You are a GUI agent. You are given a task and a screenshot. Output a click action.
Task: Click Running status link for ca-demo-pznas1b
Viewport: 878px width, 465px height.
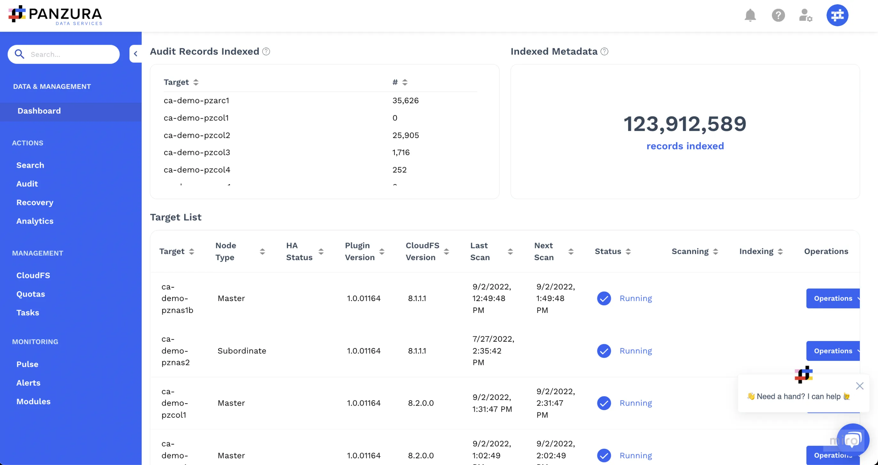tap(636, 298)
